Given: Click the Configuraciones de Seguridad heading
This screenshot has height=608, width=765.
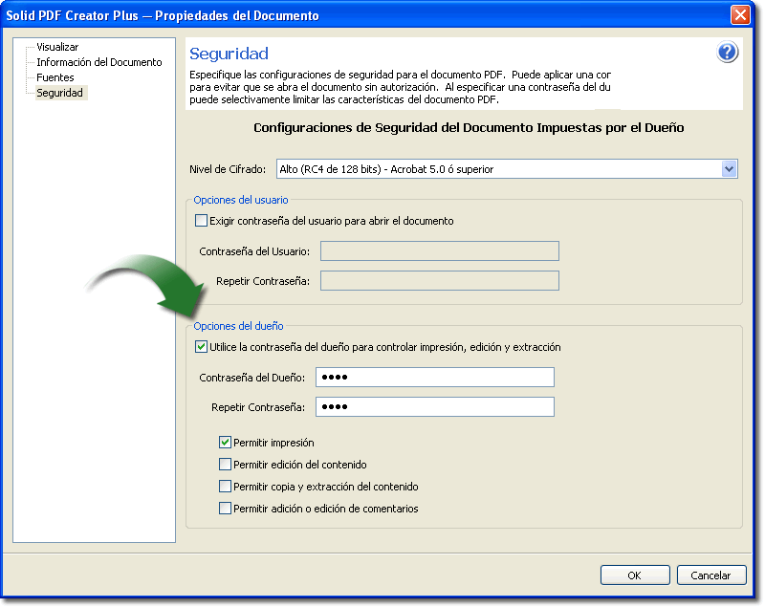Looking at the screenshot, I should coord(469,128).
